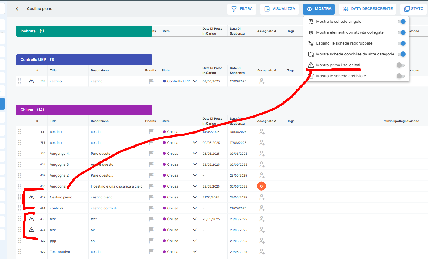Disable Mostra le schede singole toggle
The image size is (428, 259).
[401, 22]
